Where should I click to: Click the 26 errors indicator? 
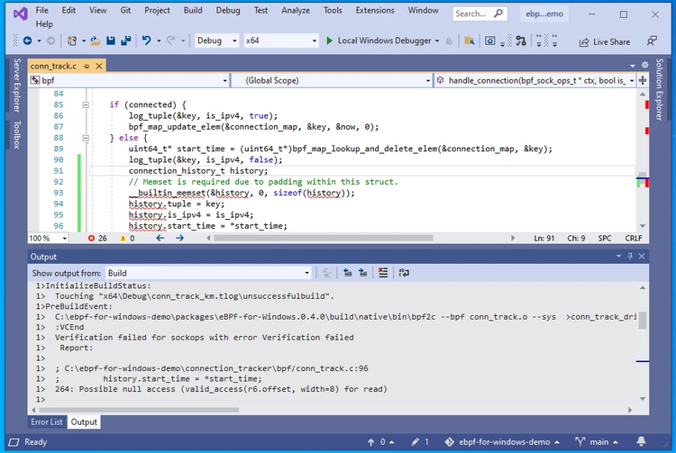[97, 238]
